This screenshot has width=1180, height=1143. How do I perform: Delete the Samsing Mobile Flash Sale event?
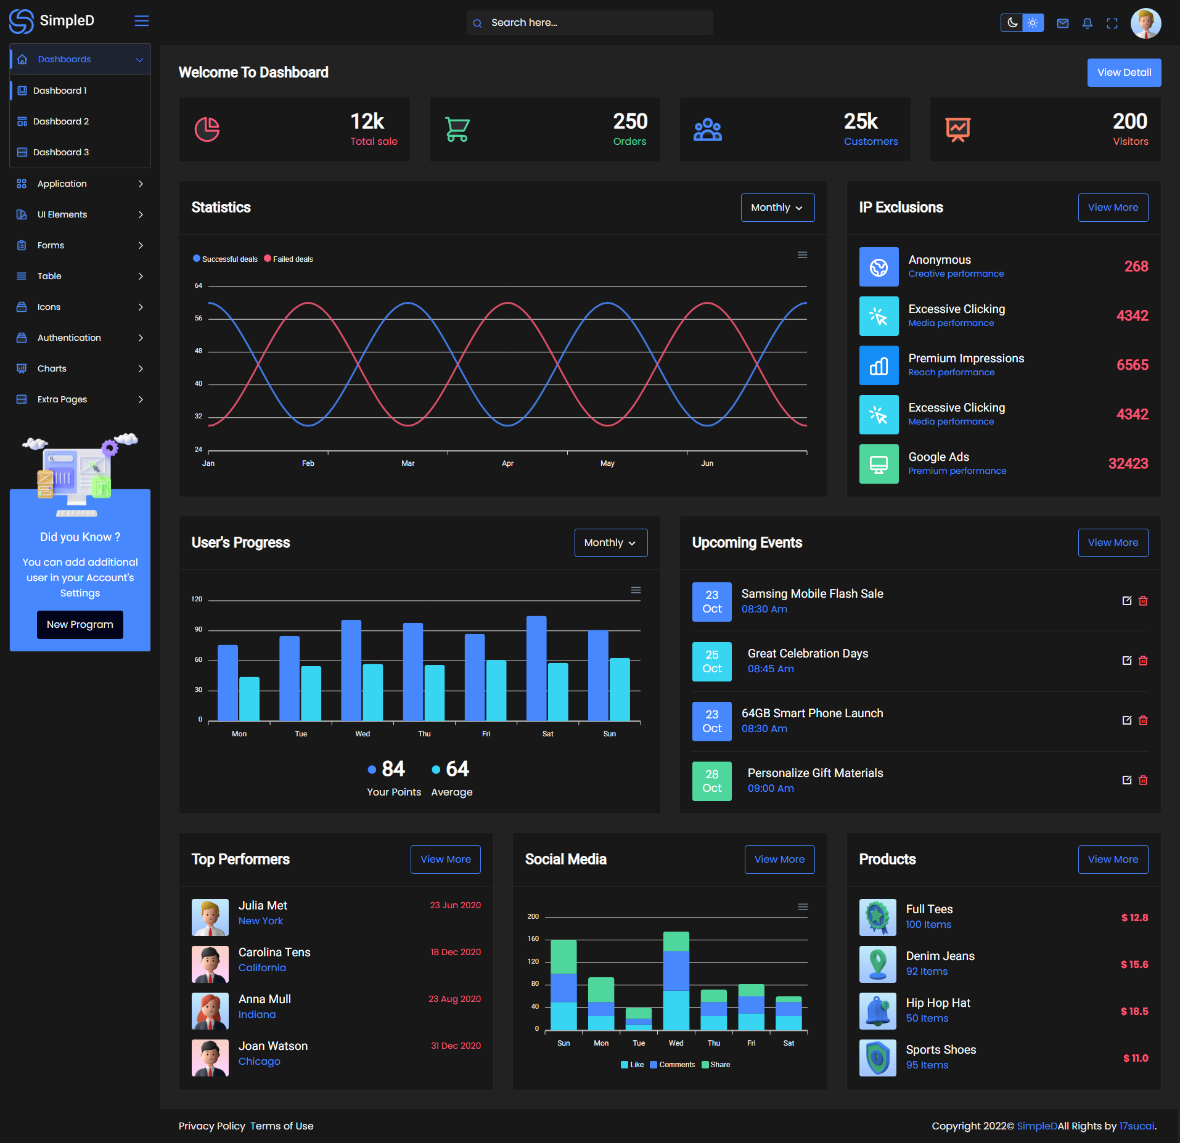coord(1143,601)
